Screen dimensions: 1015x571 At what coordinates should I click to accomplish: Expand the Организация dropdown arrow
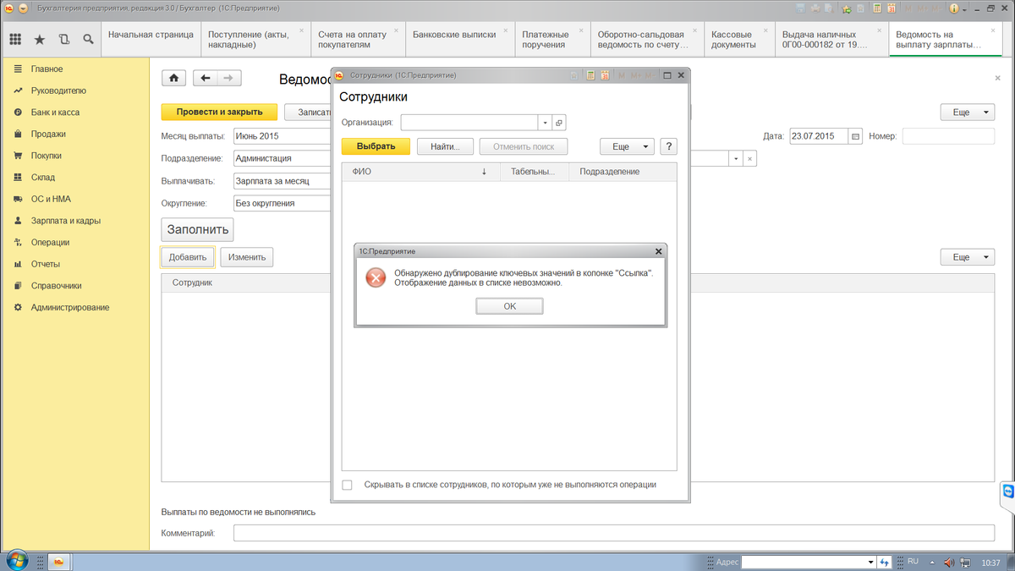coord(545,123)
